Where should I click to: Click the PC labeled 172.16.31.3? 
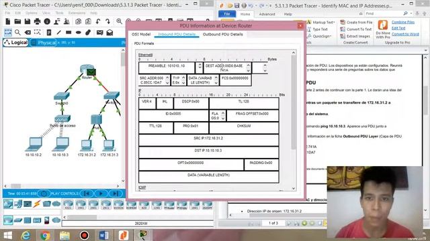pos(109,145)
